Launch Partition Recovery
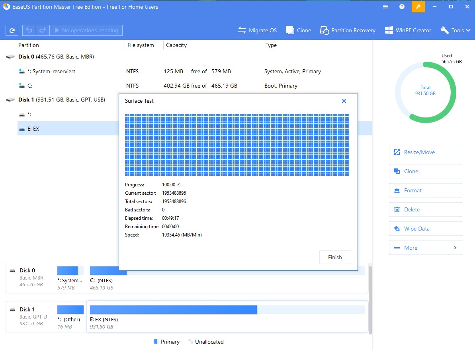475x350 pixels. click(x=348, y=30)
